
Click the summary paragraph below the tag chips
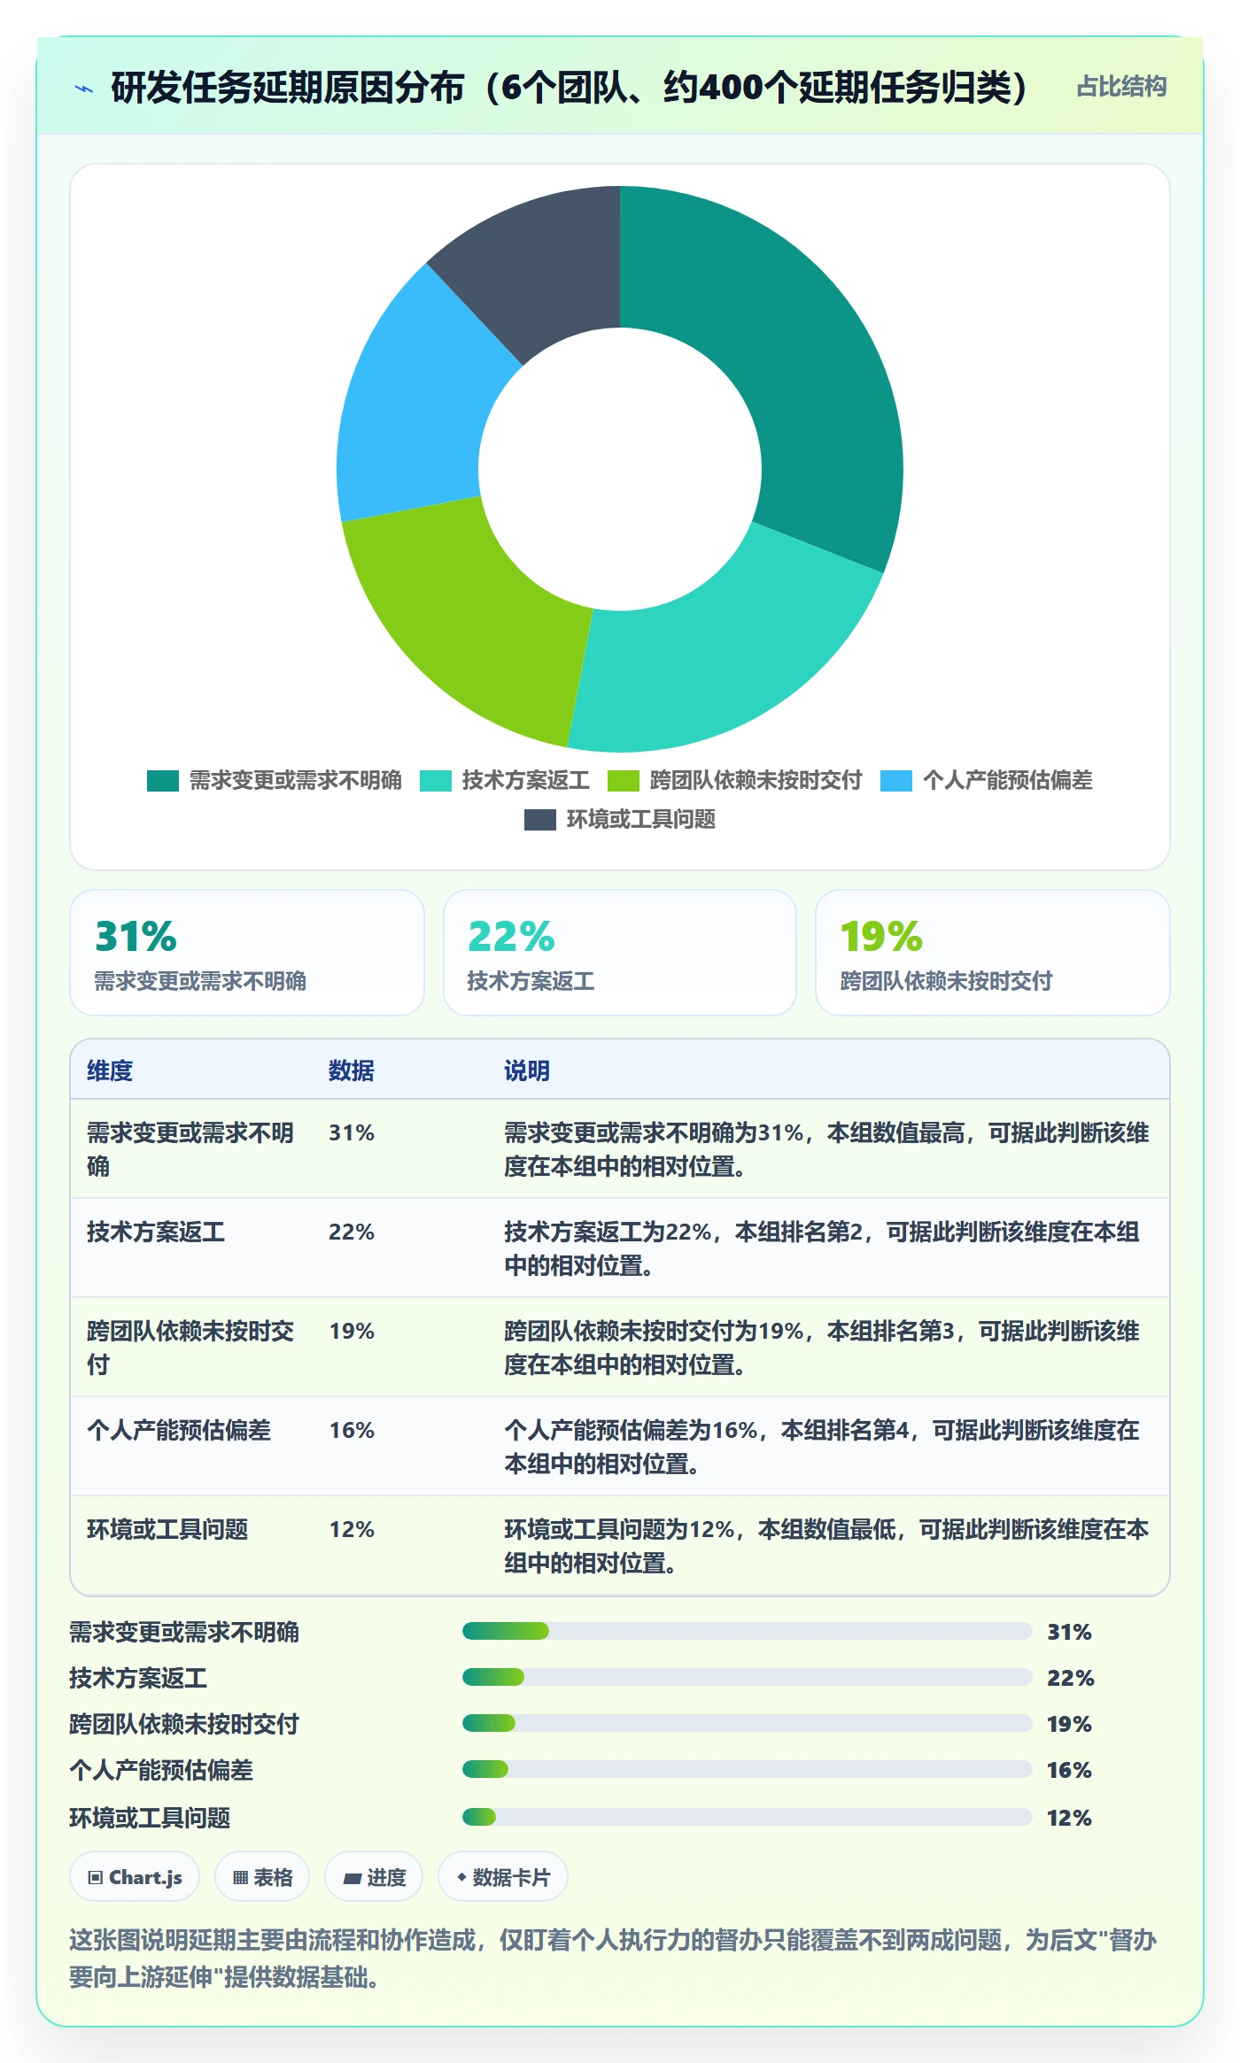coord(613,1958)
